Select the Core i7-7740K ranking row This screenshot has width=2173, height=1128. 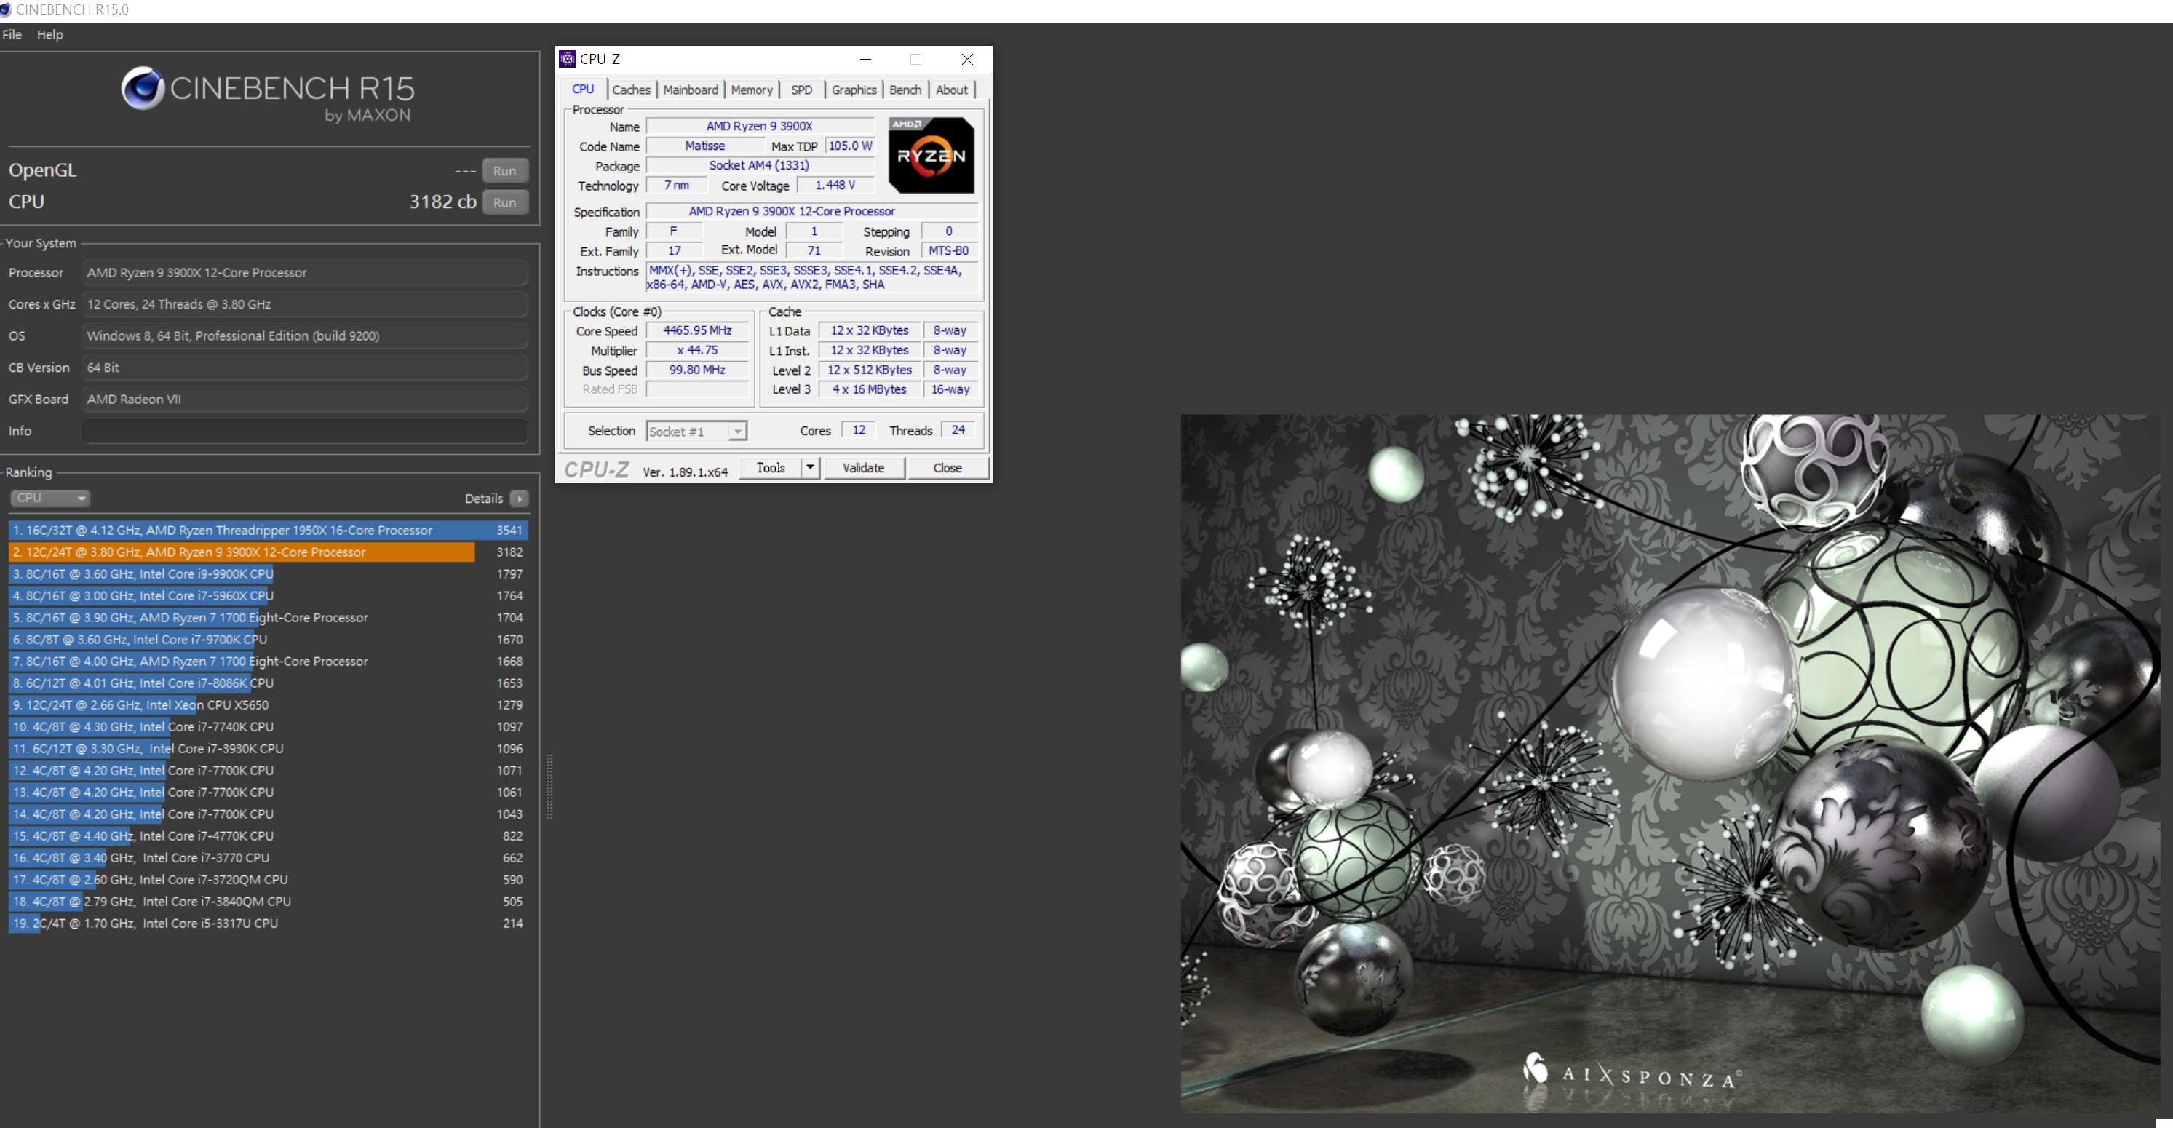click(x=269, y=726)
